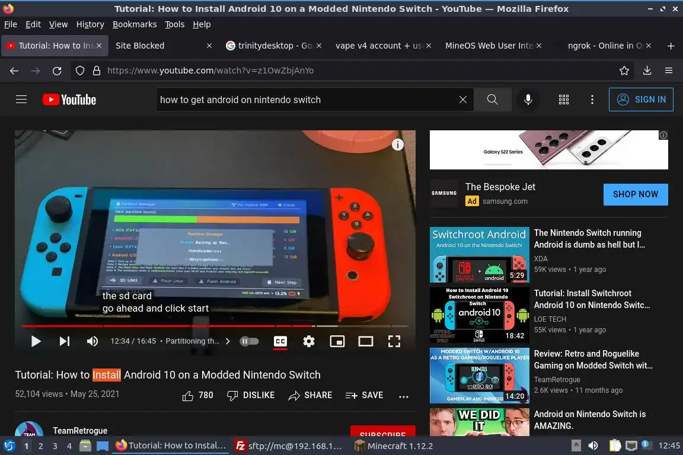Viewport: 683px width, 455px height.
Task: Go back in Firefox
Action: click(x=14, y=71)
